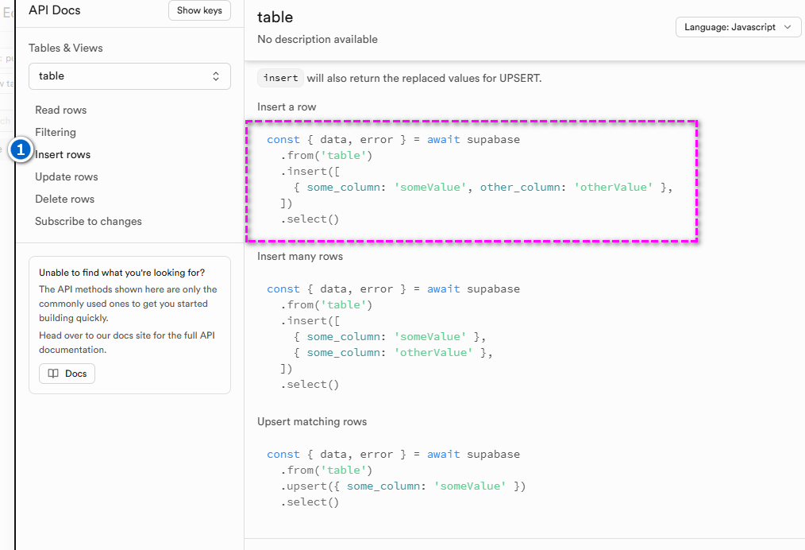
Task: Click the API Docs panel title
Action: tap(55, 10)
